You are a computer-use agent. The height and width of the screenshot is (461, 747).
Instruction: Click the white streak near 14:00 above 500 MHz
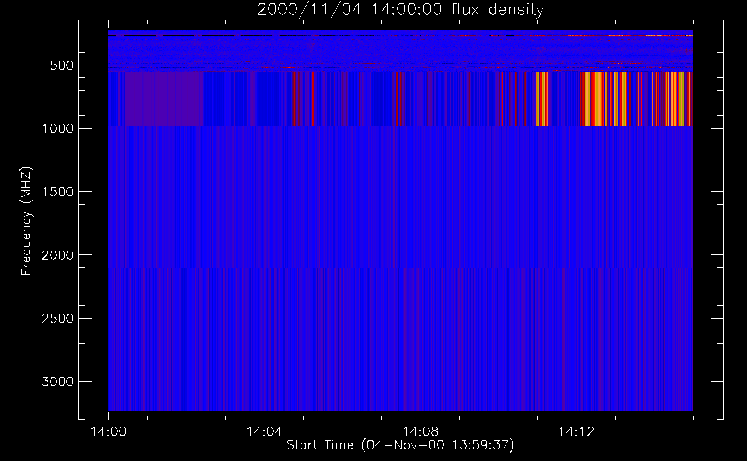[124, 56]
